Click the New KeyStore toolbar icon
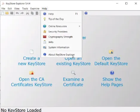This screenshot has height=112, width=140. [x=3, y=13]
